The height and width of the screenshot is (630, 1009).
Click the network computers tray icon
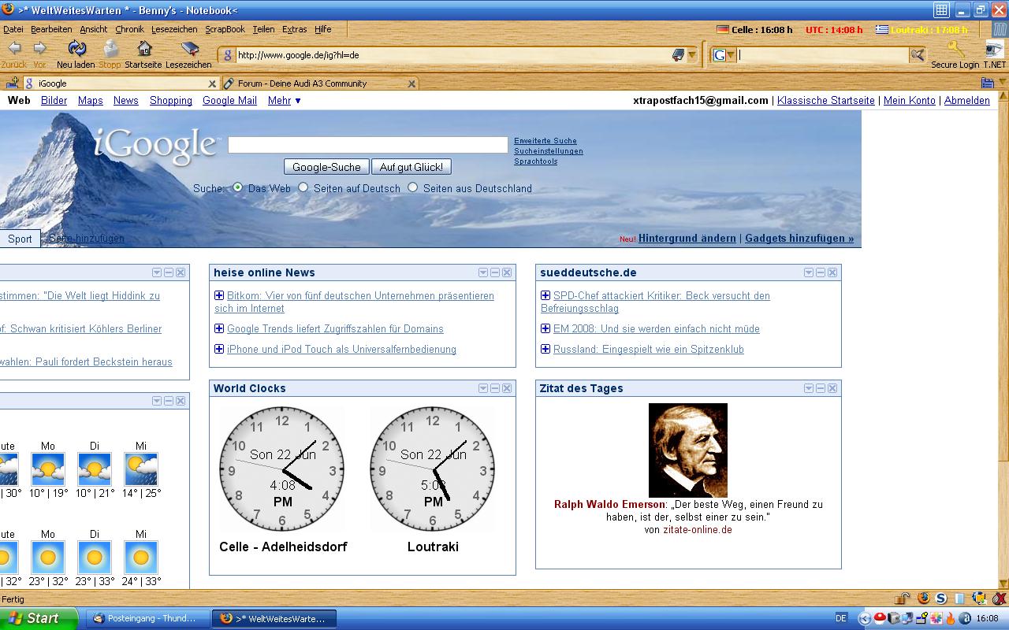(907, 619)
